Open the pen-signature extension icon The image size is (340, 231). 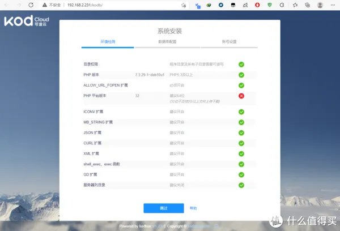point(245,5)
